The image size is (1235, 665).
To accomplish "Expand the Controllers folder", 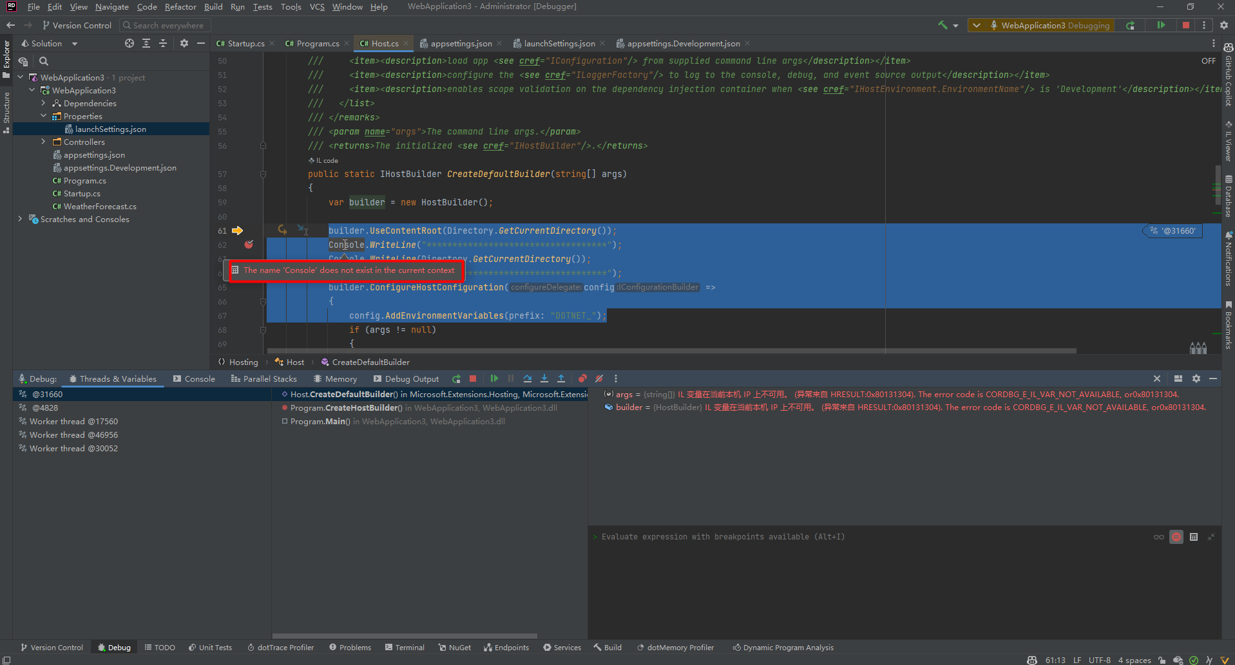I will 44,142.
